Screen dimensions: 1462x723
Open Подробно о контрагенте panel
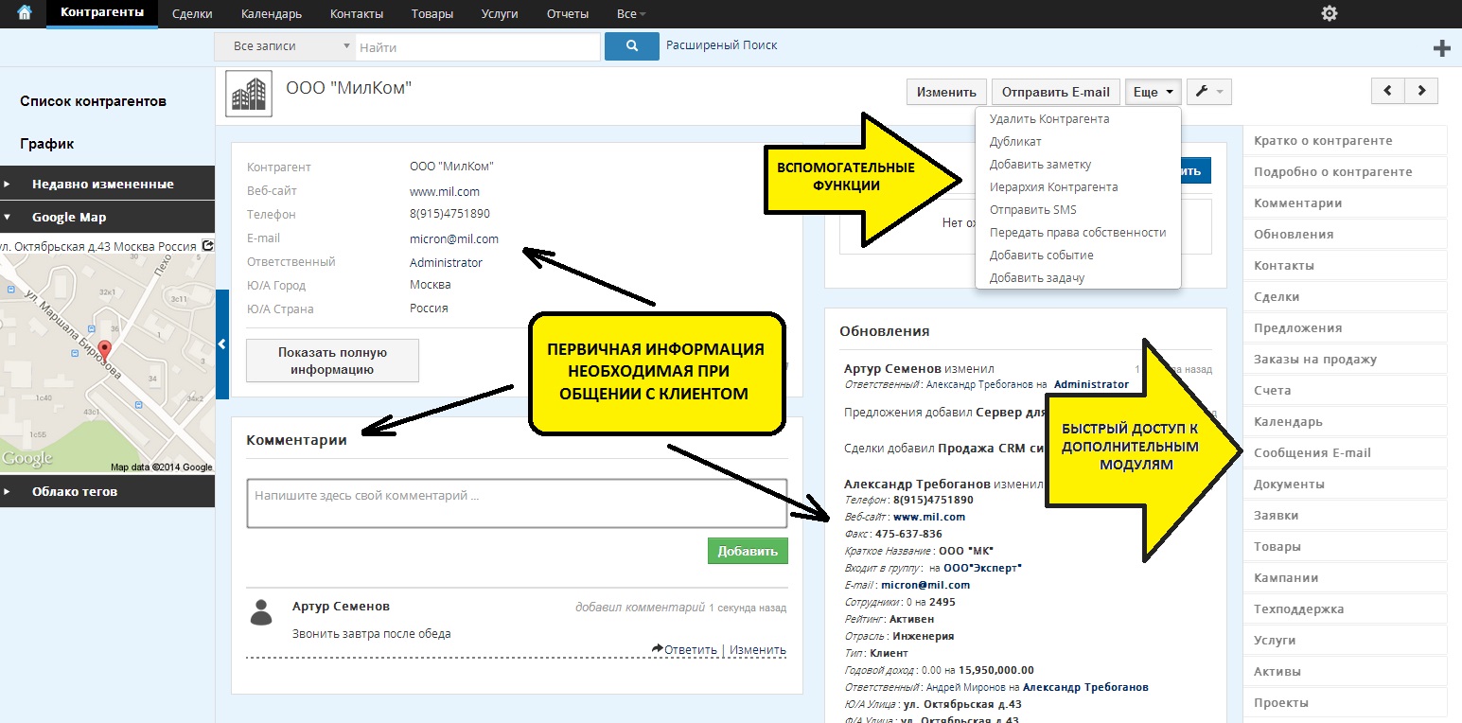(1345, 172)
